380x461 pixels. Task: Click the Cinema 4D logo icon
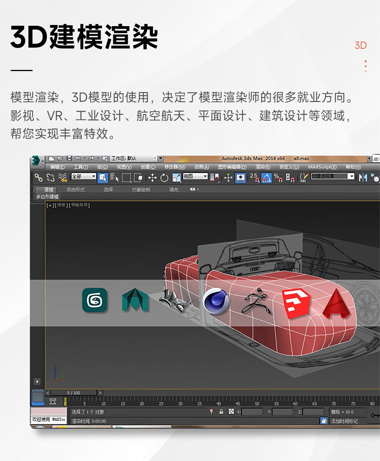point(216,302)
